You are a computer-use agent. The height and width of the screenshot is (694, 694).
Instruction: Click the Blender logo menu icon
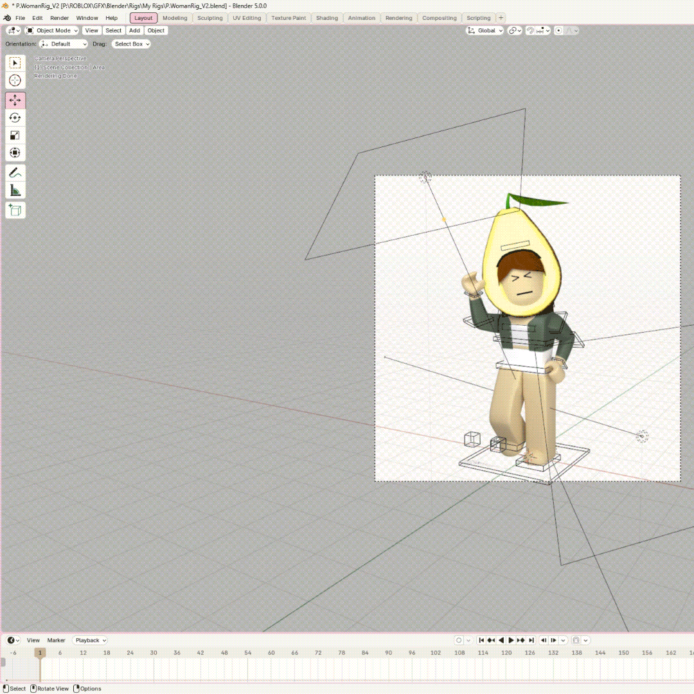coord(7,18)
